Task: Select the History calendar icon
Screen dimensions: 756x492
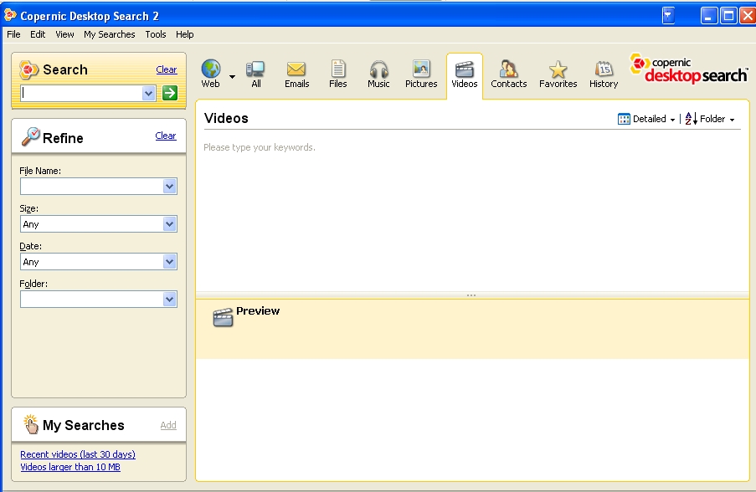Action: (x=603, y=69)
